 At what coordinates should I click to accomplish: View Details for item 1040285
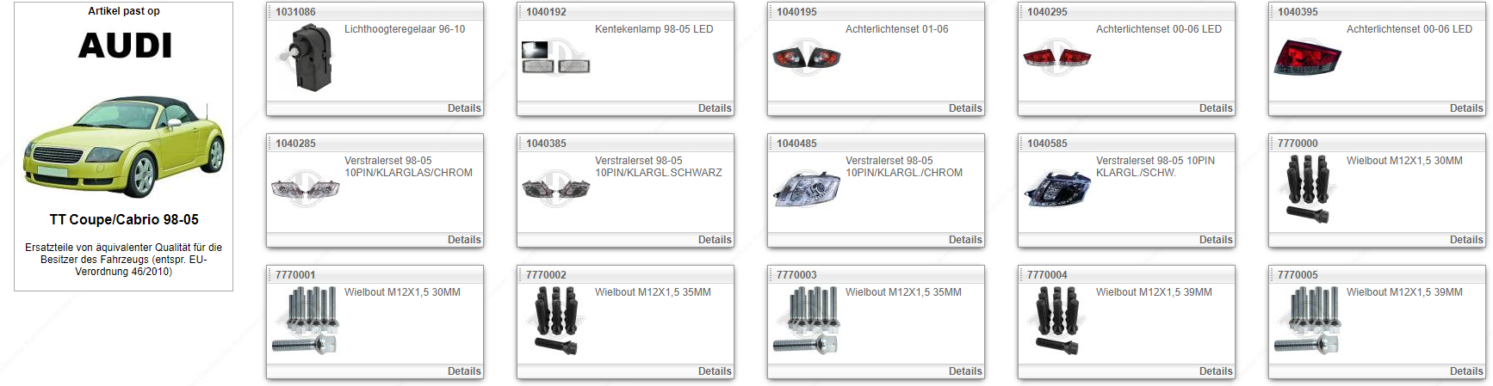pos(464,240)
